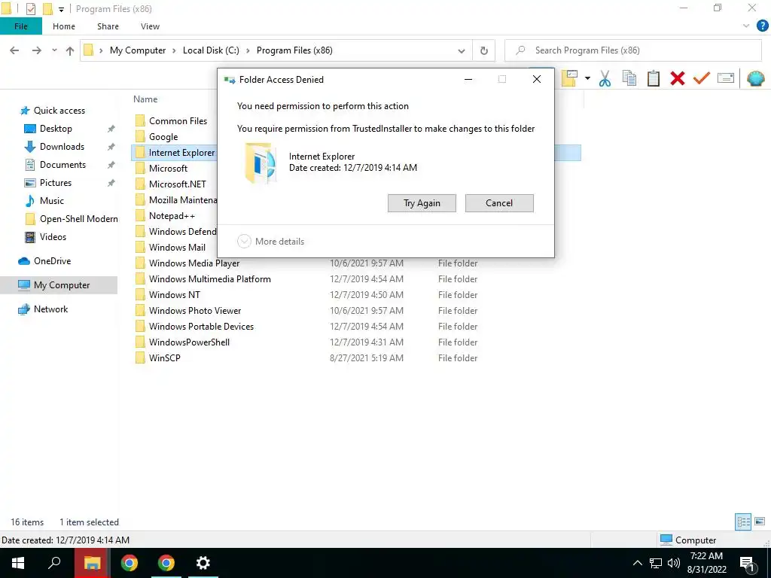The height and width of the screenshot is (578, 771).
Task: Refresh the current folder
Action: pyautogui.click(x=484, y=50)
